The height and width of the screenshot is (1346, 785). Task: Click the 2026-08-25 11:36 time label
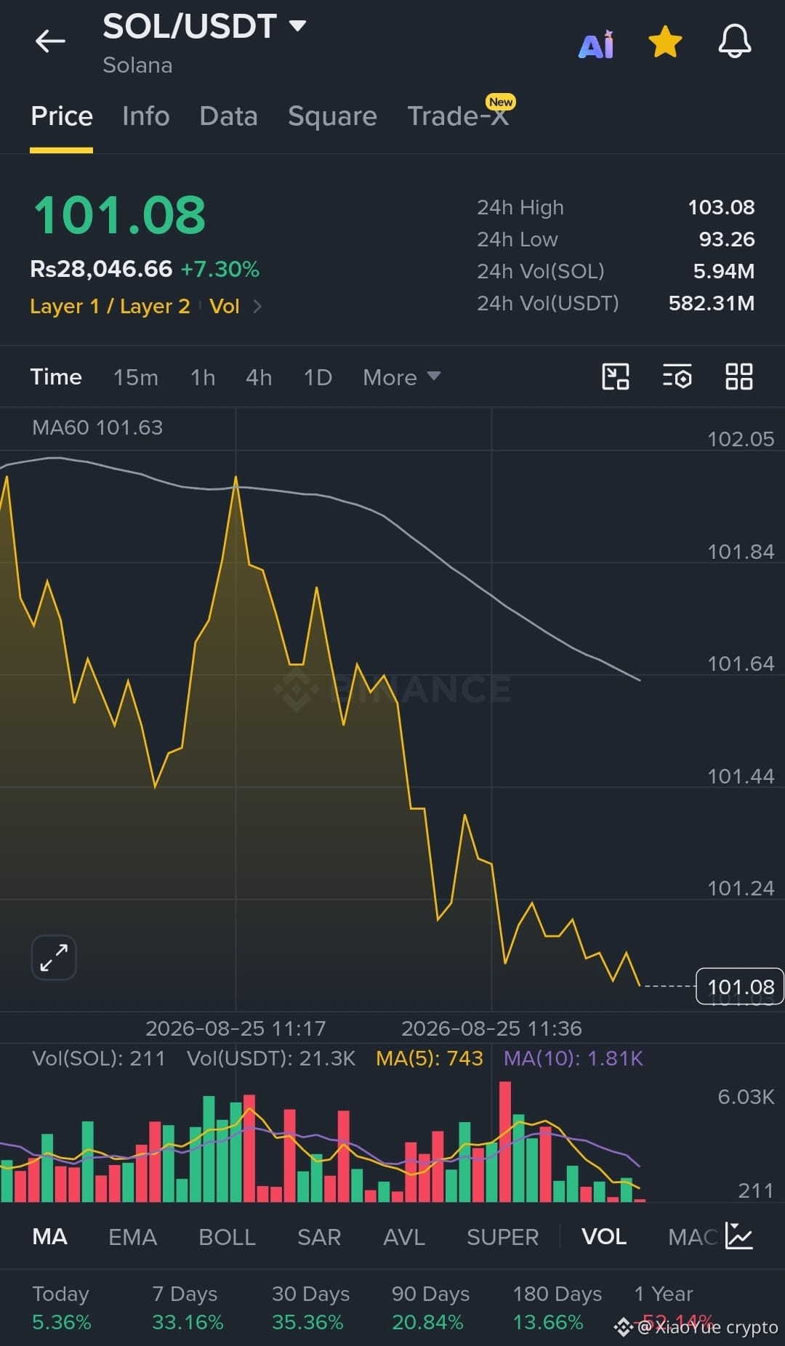pyautogui.click(x=491, y=1028)
